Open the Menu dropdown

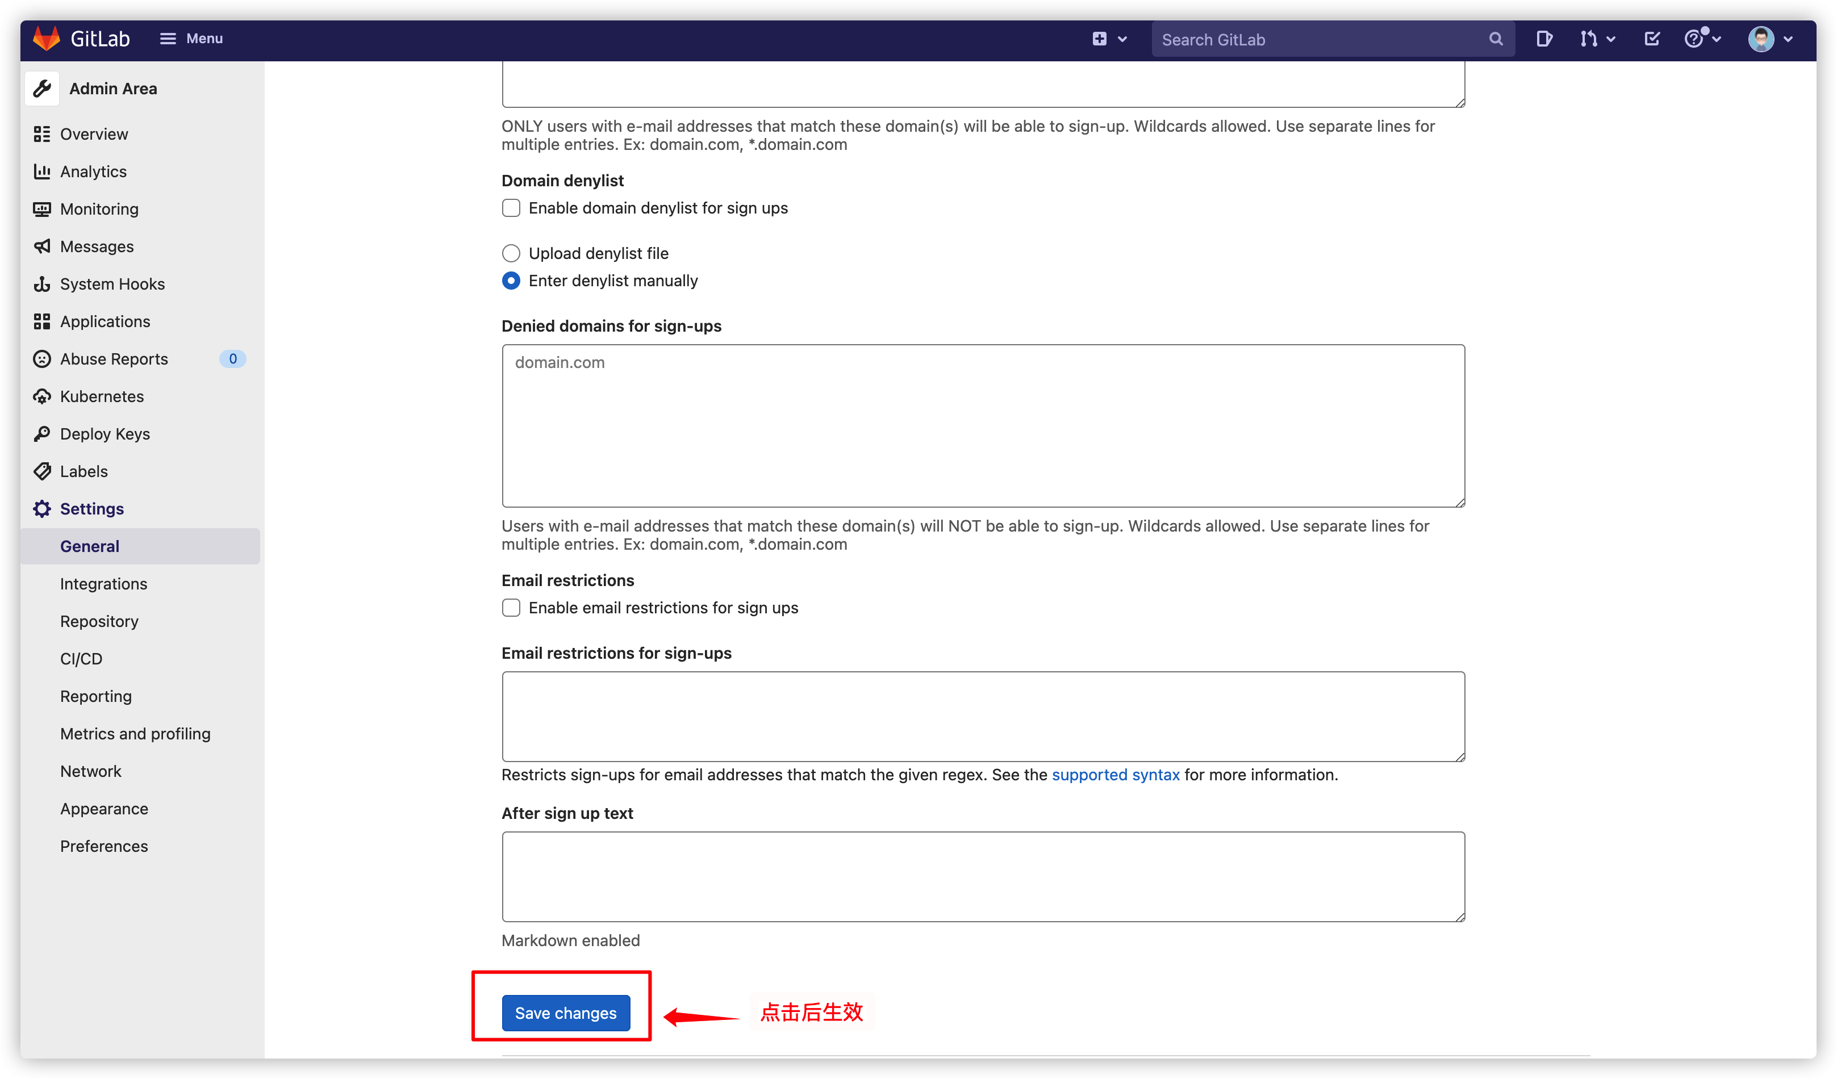[191, 39]
